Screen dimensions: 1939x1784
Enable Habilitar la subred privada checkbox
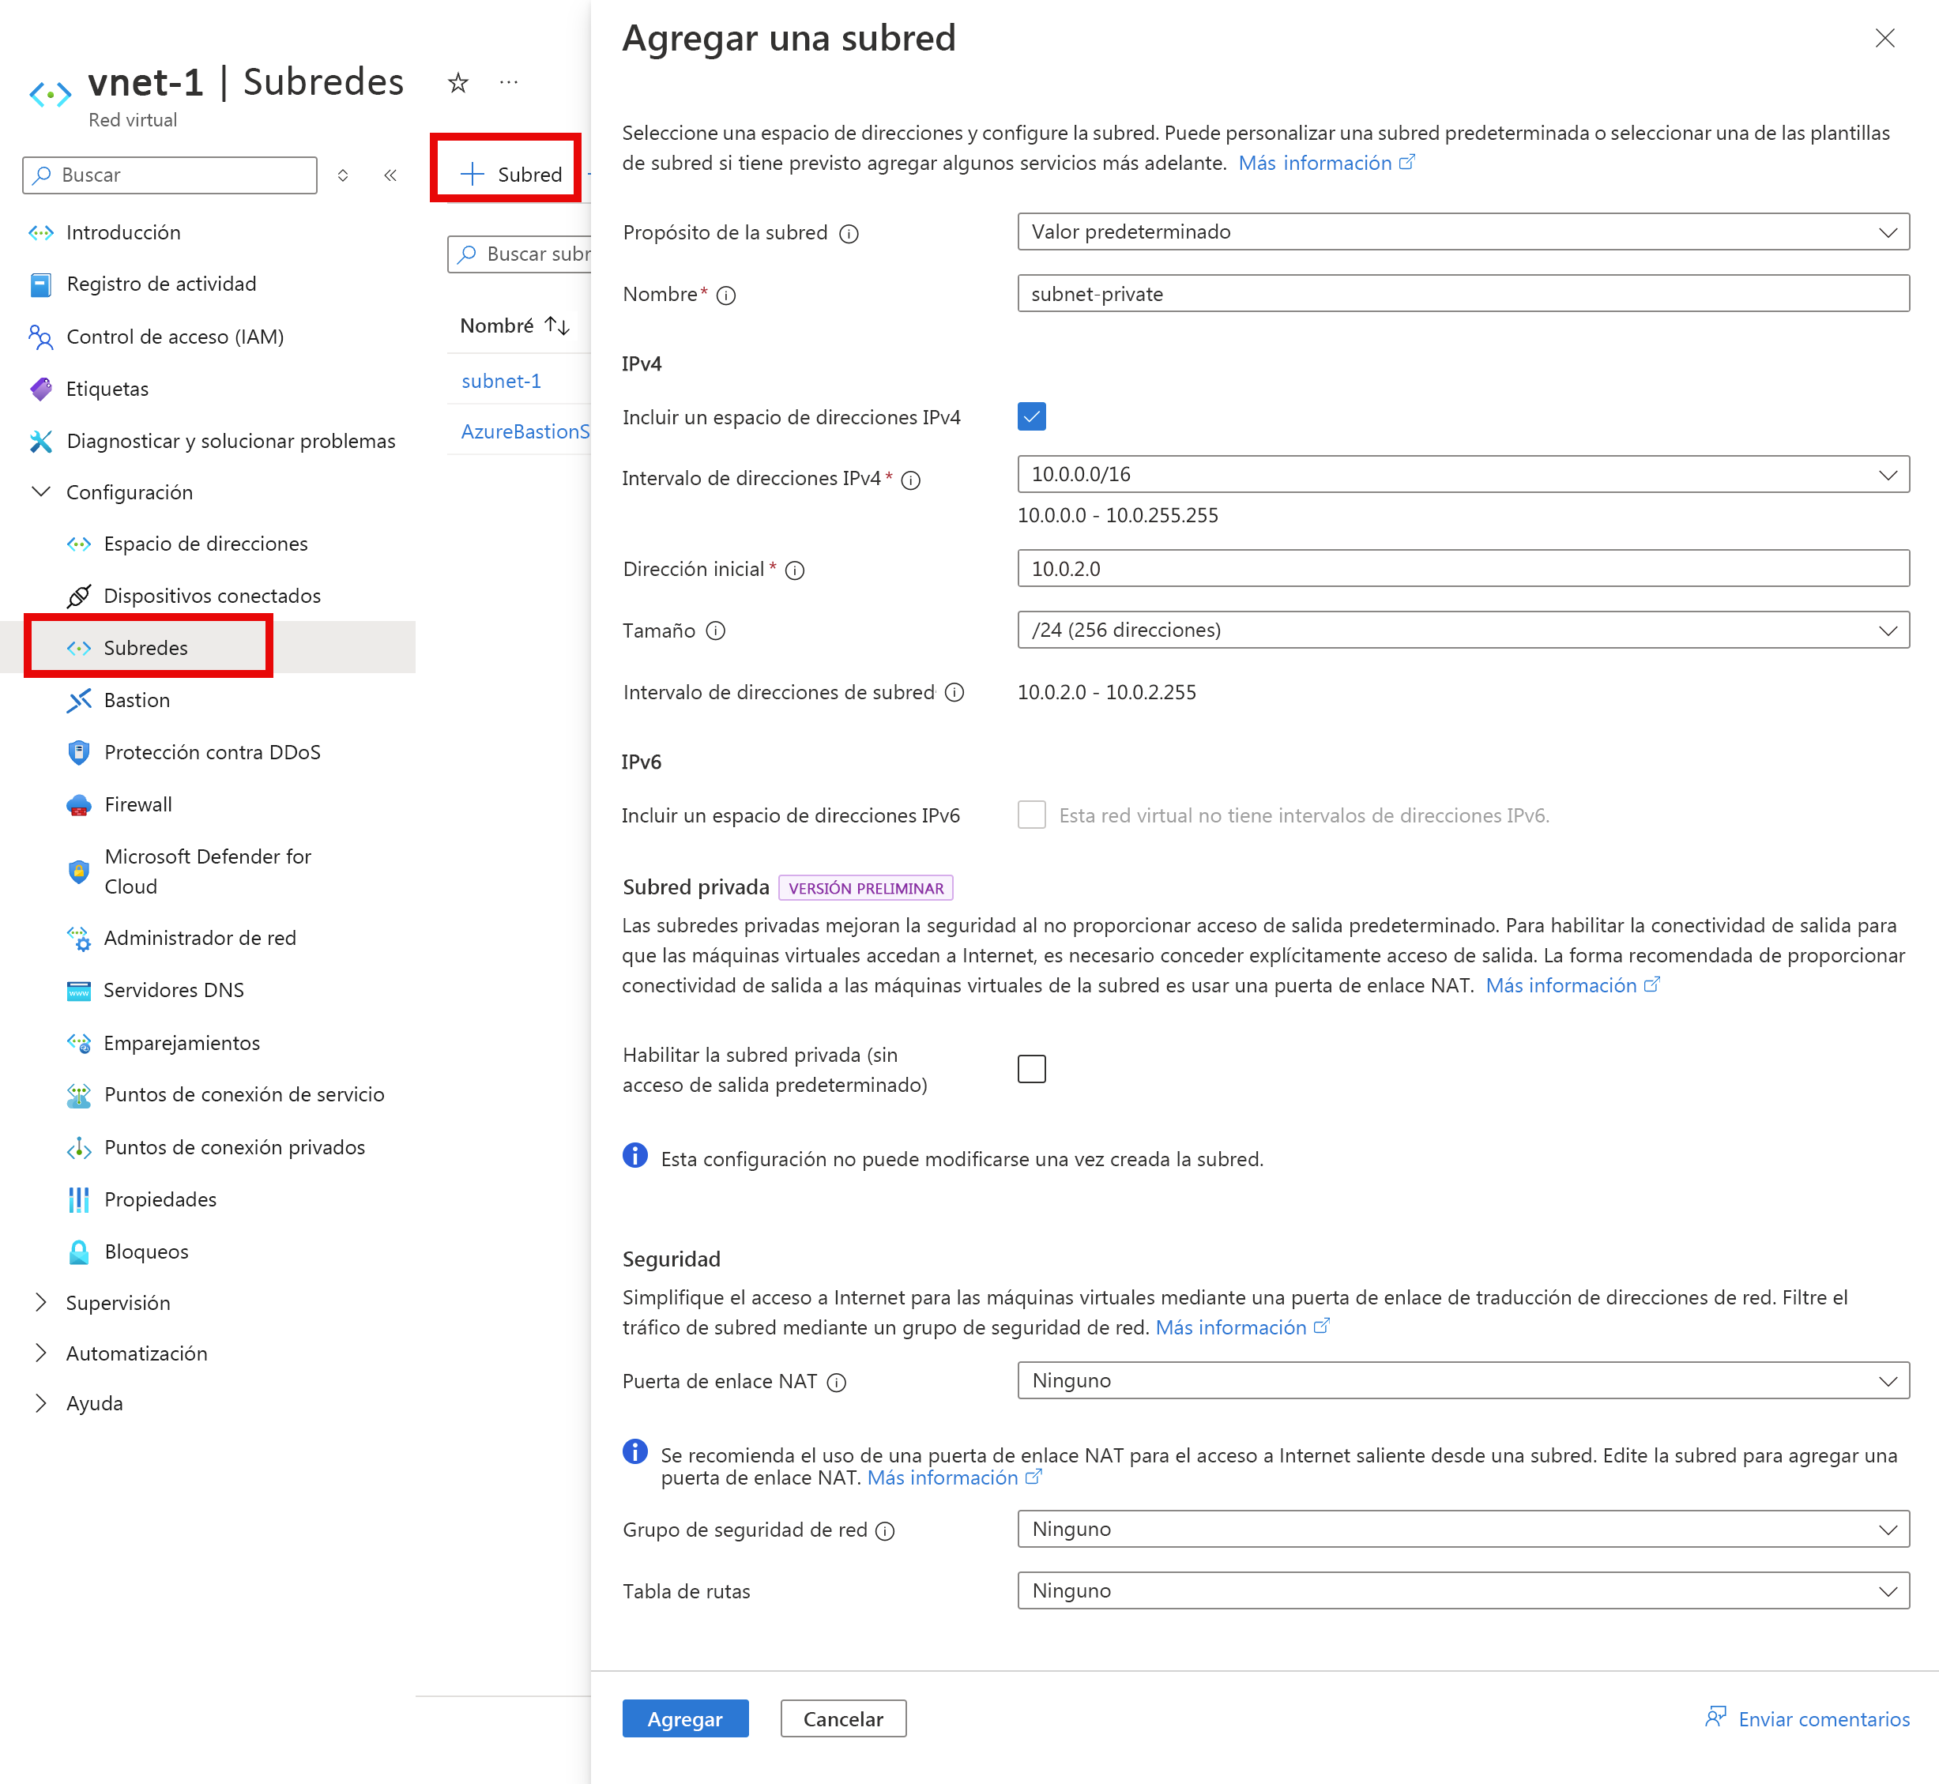(1032, 1067)
